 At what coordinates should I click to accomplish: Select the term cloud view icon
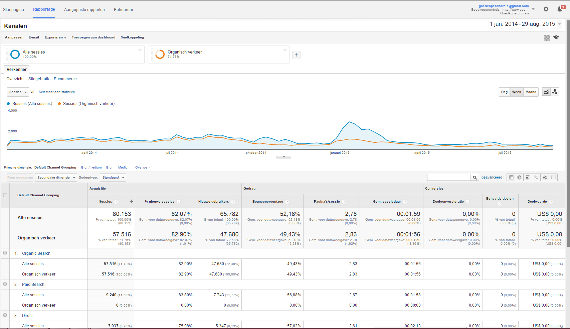(x=545, y=178)
